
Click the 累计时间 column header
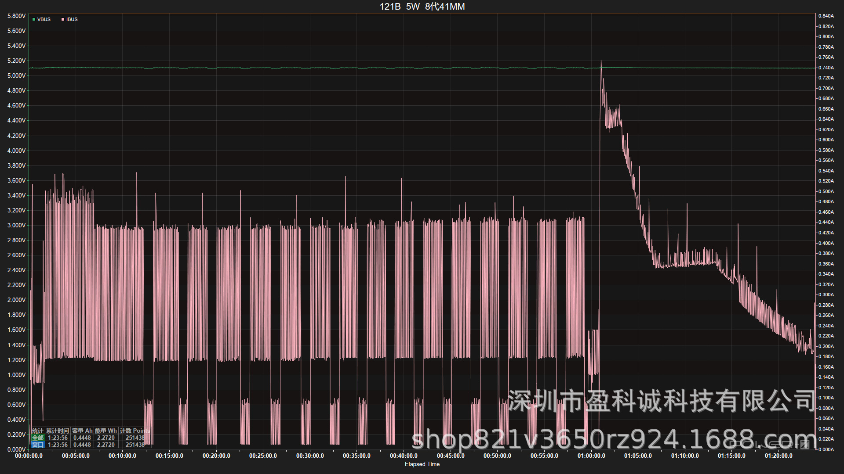[x=58, y=431]
